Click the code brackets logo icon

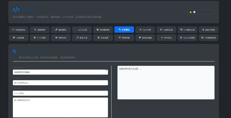click(16, 10)
